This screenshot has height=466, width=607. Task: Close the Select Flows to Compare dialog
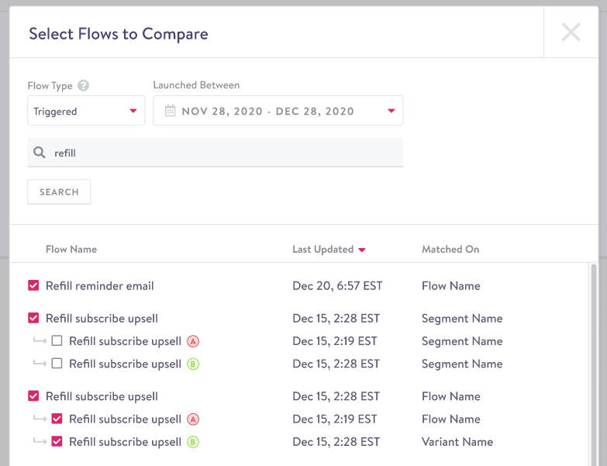click(x=571, y=33)
